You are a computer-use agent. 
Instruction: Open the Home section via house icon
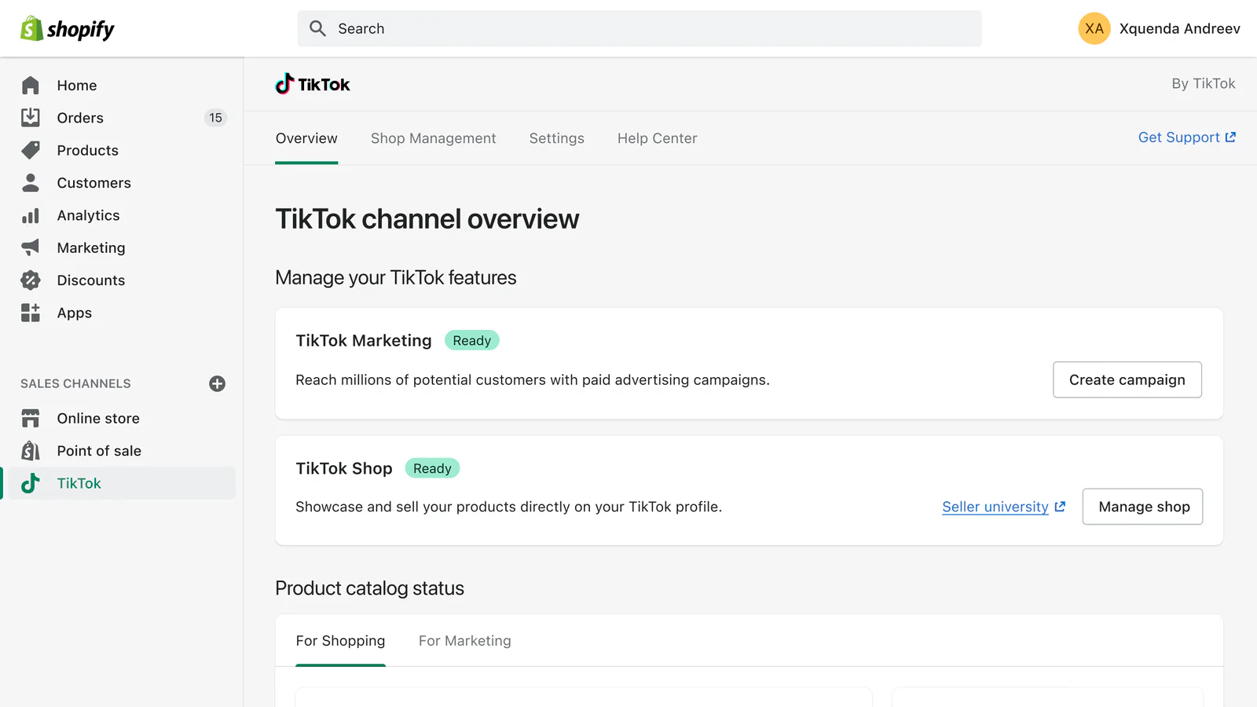30,85
